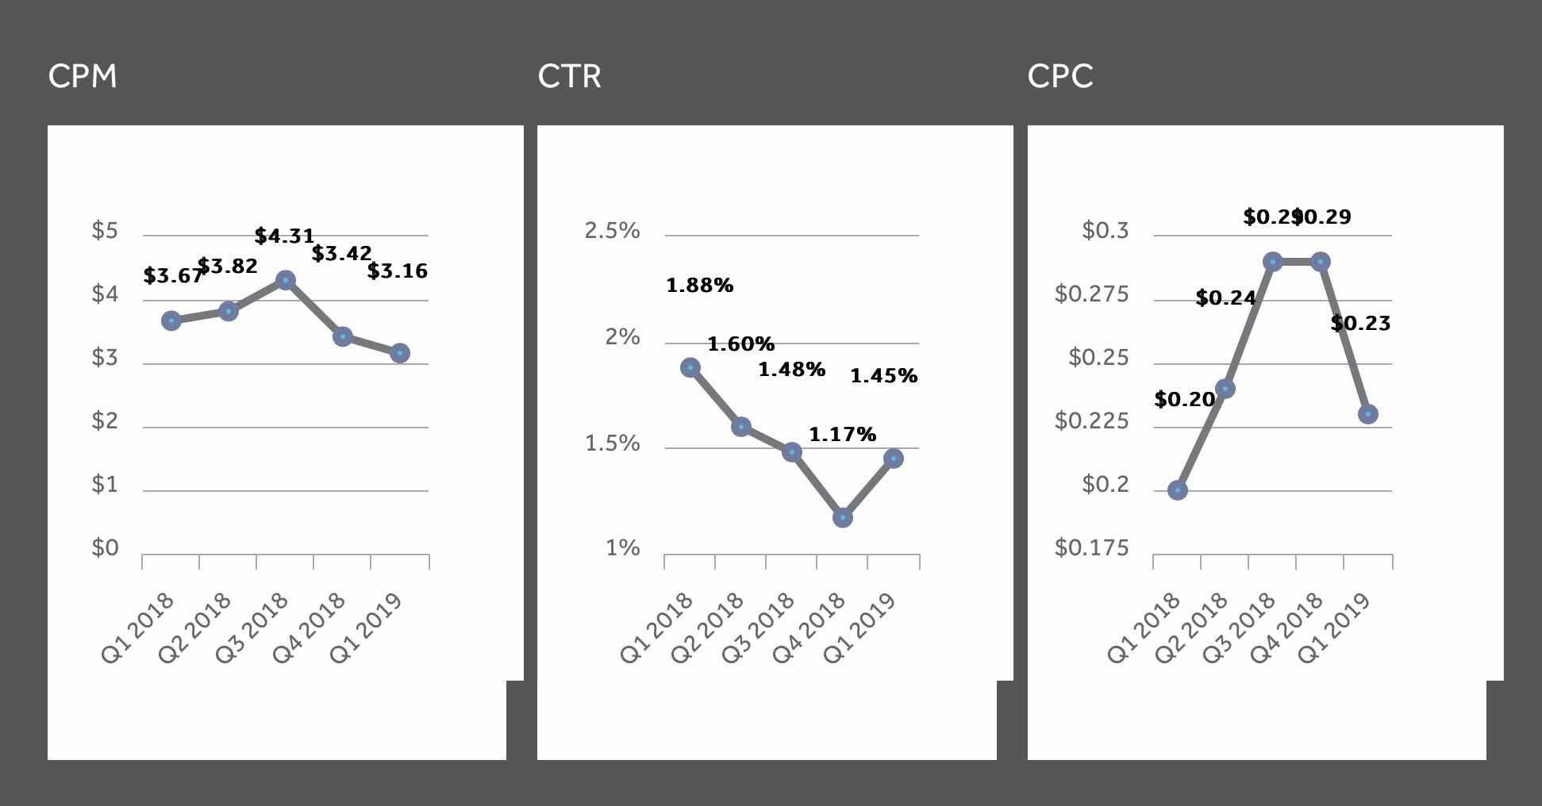Click the 1.88% data label
The image size is (1542, 806).
(699, 286)
